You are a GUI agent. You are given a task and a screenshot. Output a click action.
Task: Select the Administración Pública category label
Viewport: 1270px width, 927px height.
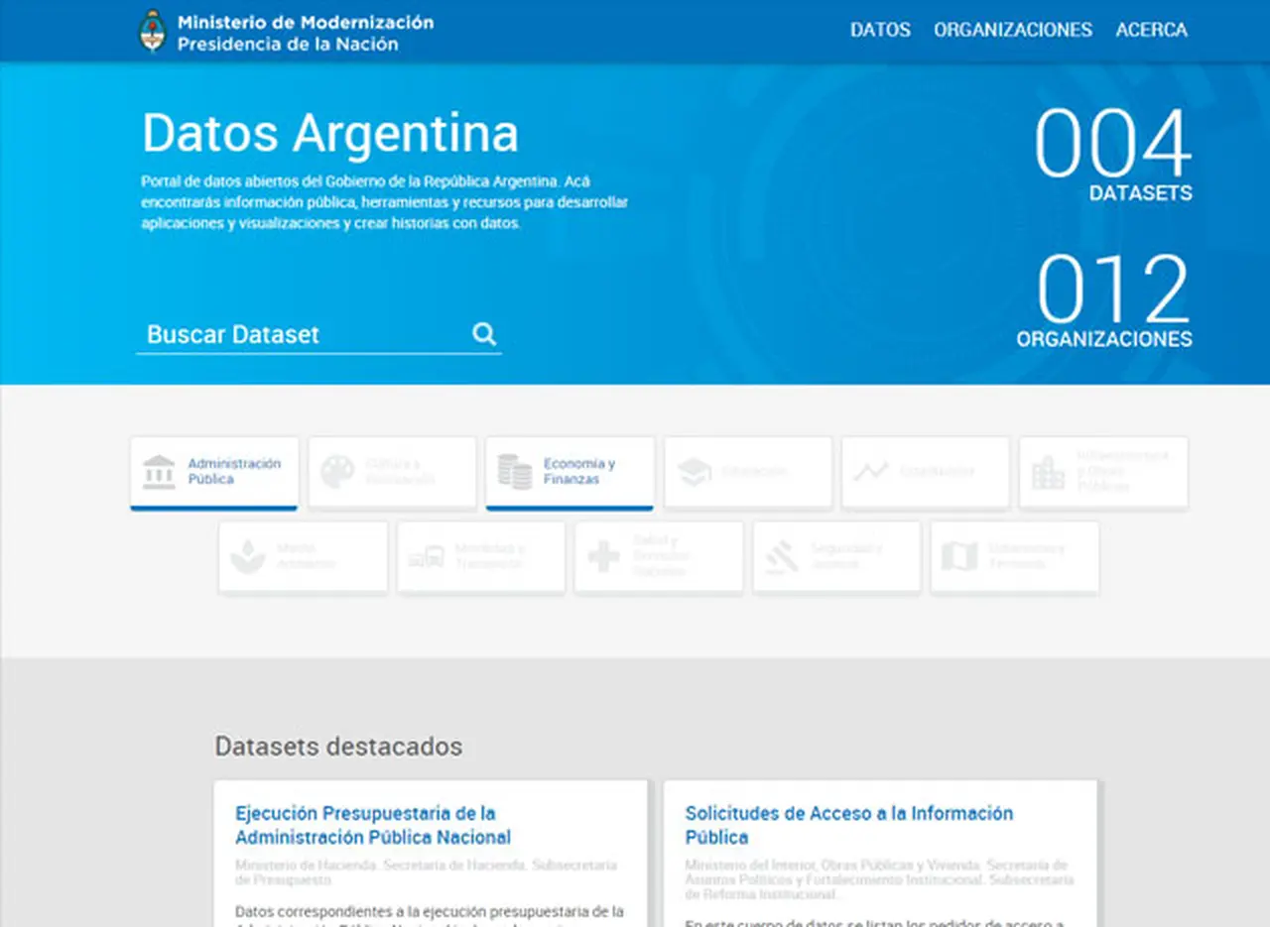click(x=235, y=471)
